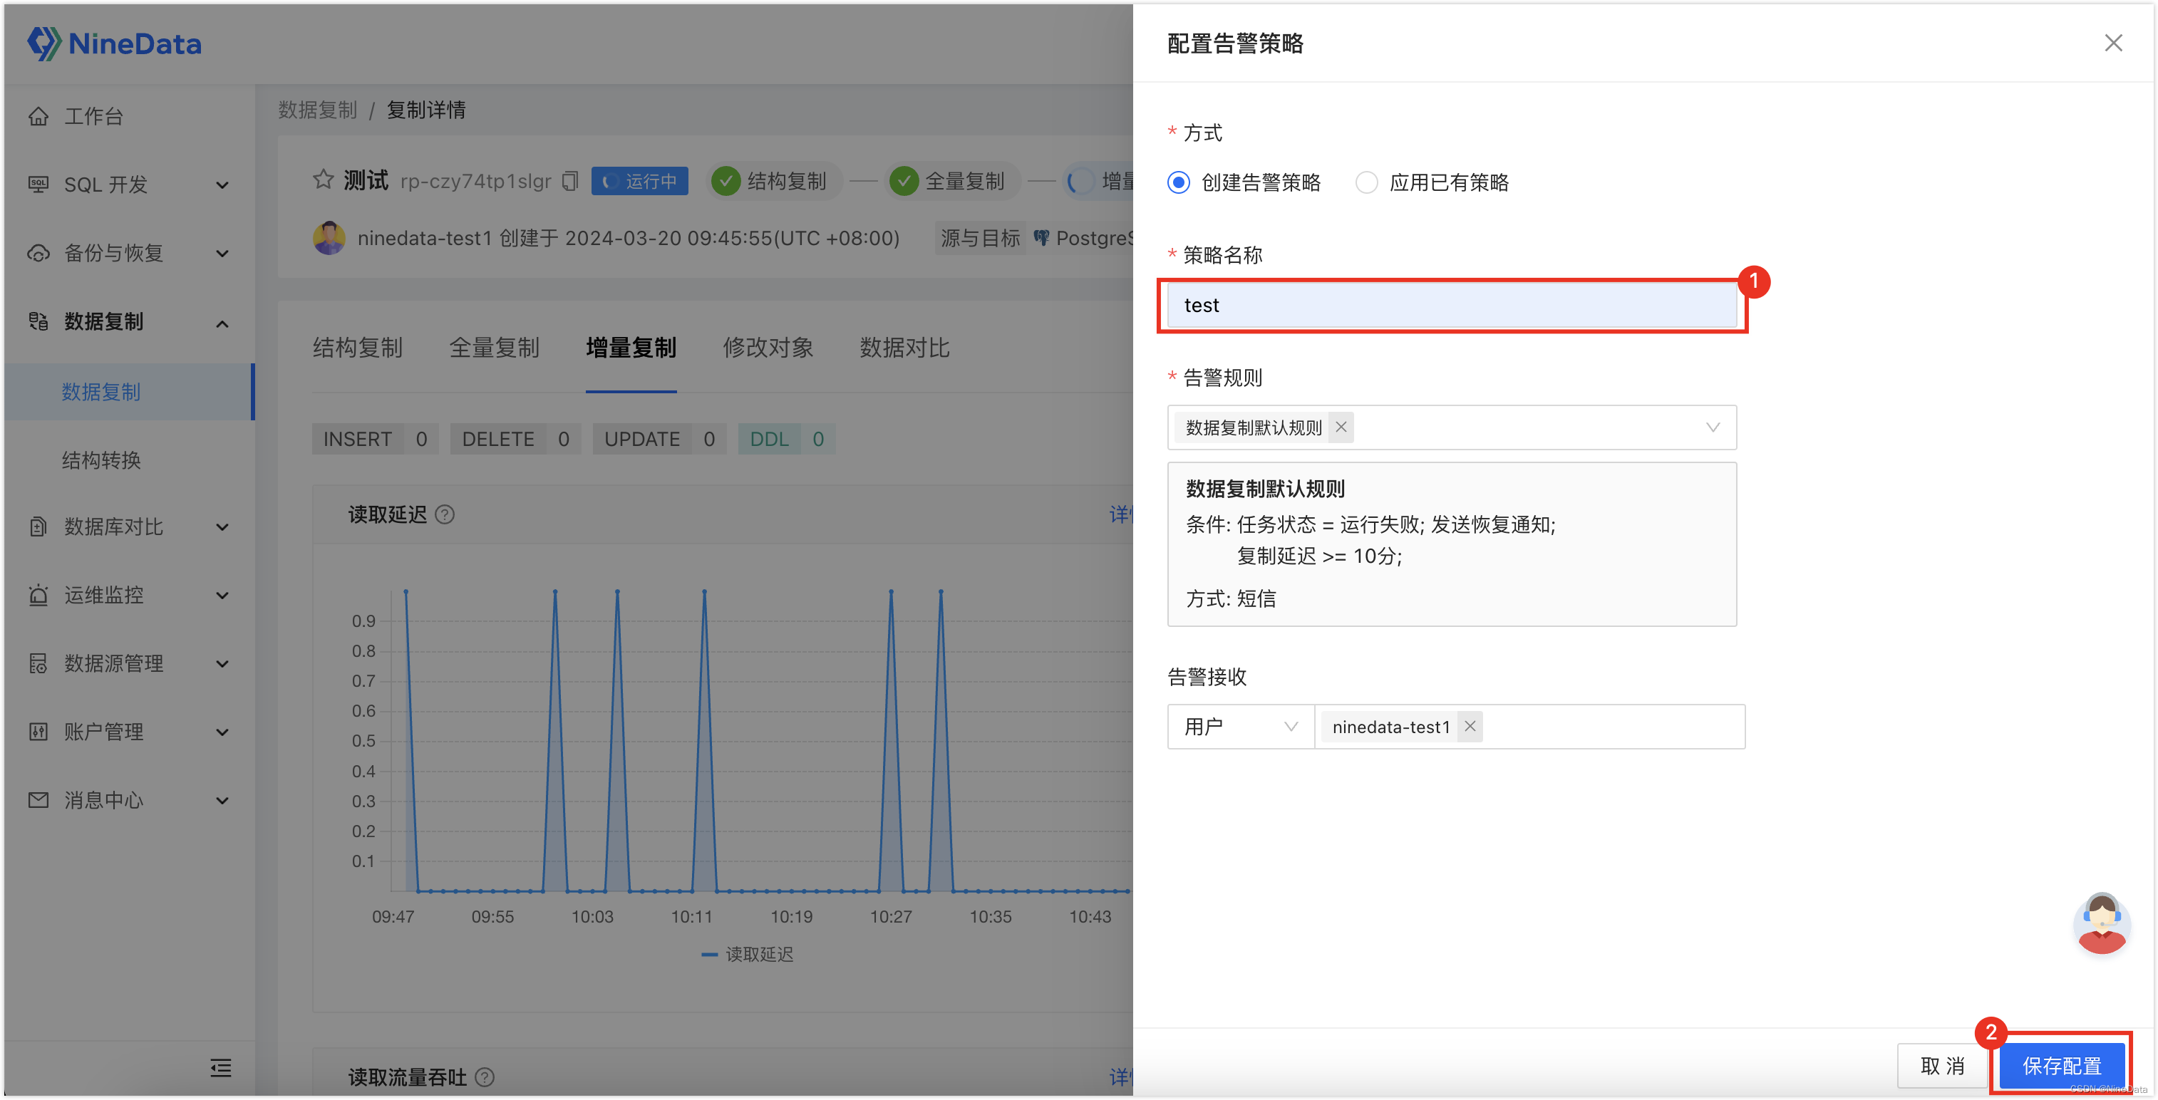Select the 创建告警策略 radio option
This screenshot has height=1100, width=2158.
1179,182
